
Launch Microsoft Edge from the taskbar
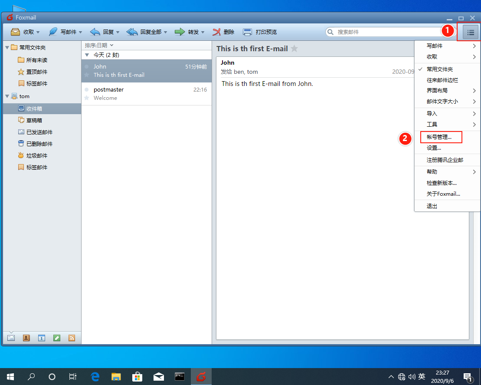pyautogui.click(x=94, y=376)
